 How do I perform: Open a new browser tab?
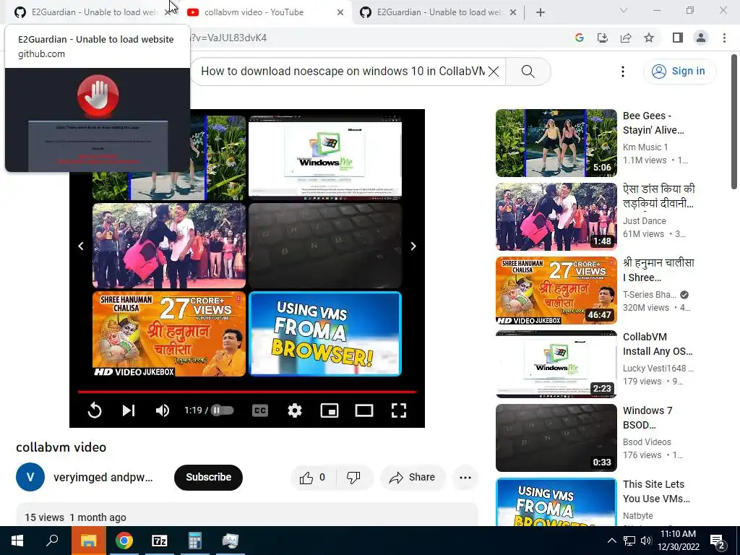pyautogui.click(x=541, y=12)
